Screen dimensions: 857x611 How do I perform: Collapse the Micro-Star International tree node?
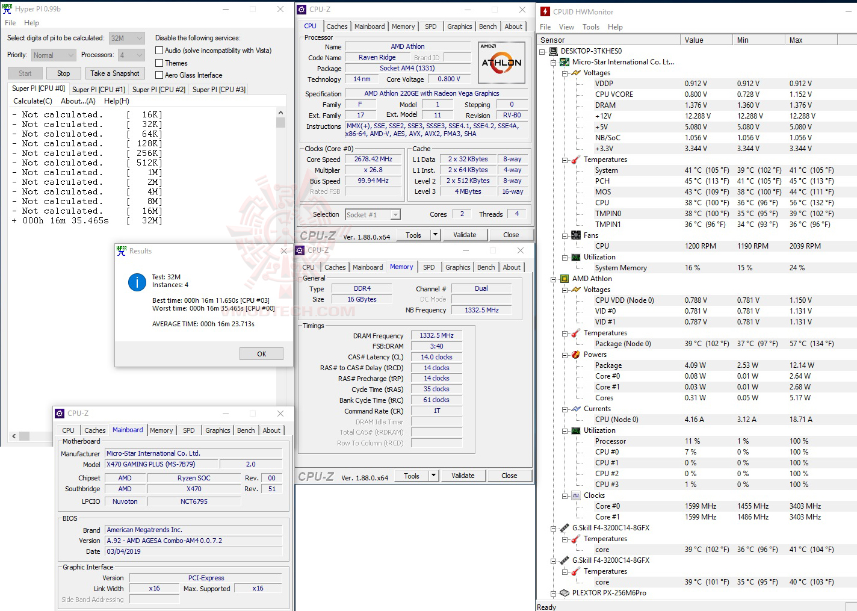(554, 62)
